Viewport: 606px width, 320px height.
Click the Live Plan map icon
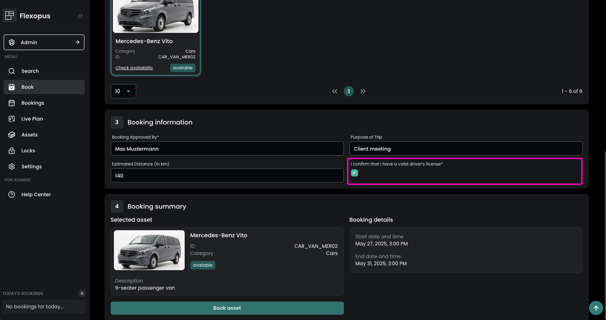[12, 119]
